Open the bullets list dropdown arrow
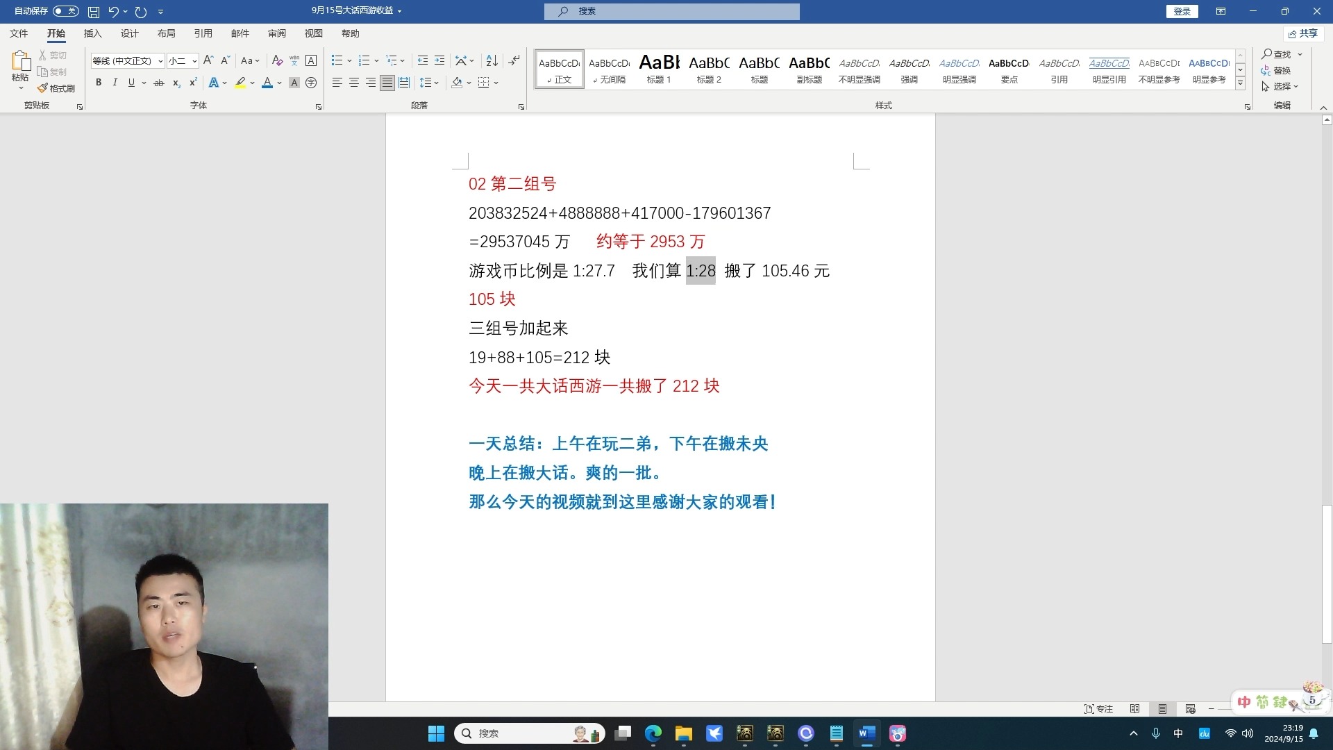The width and height of the screenshot is (1333, 750). coord(349,60)
